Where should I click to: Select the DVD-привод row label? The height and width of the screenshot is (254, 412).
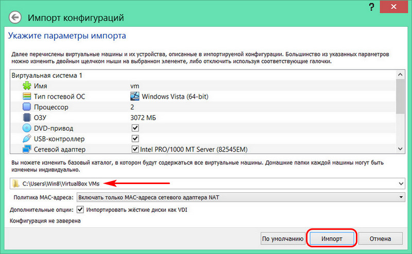[x=54, y=129]
